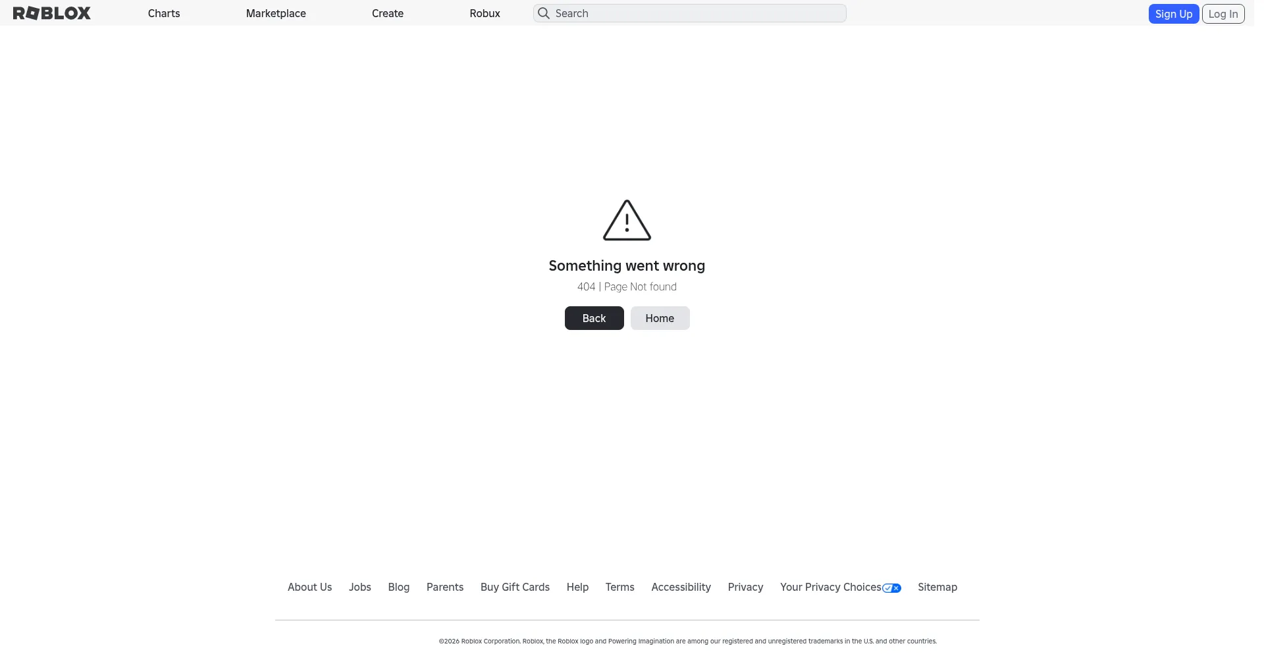Click the privacy choices toggle icon
Screen dimensions: 1264x654
(891, 588)
